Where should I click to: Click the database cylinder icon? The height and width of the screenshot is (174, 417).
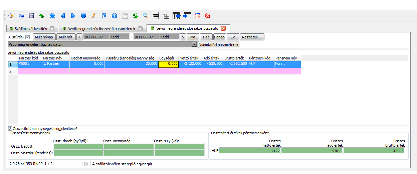click(x=104, y=16)
